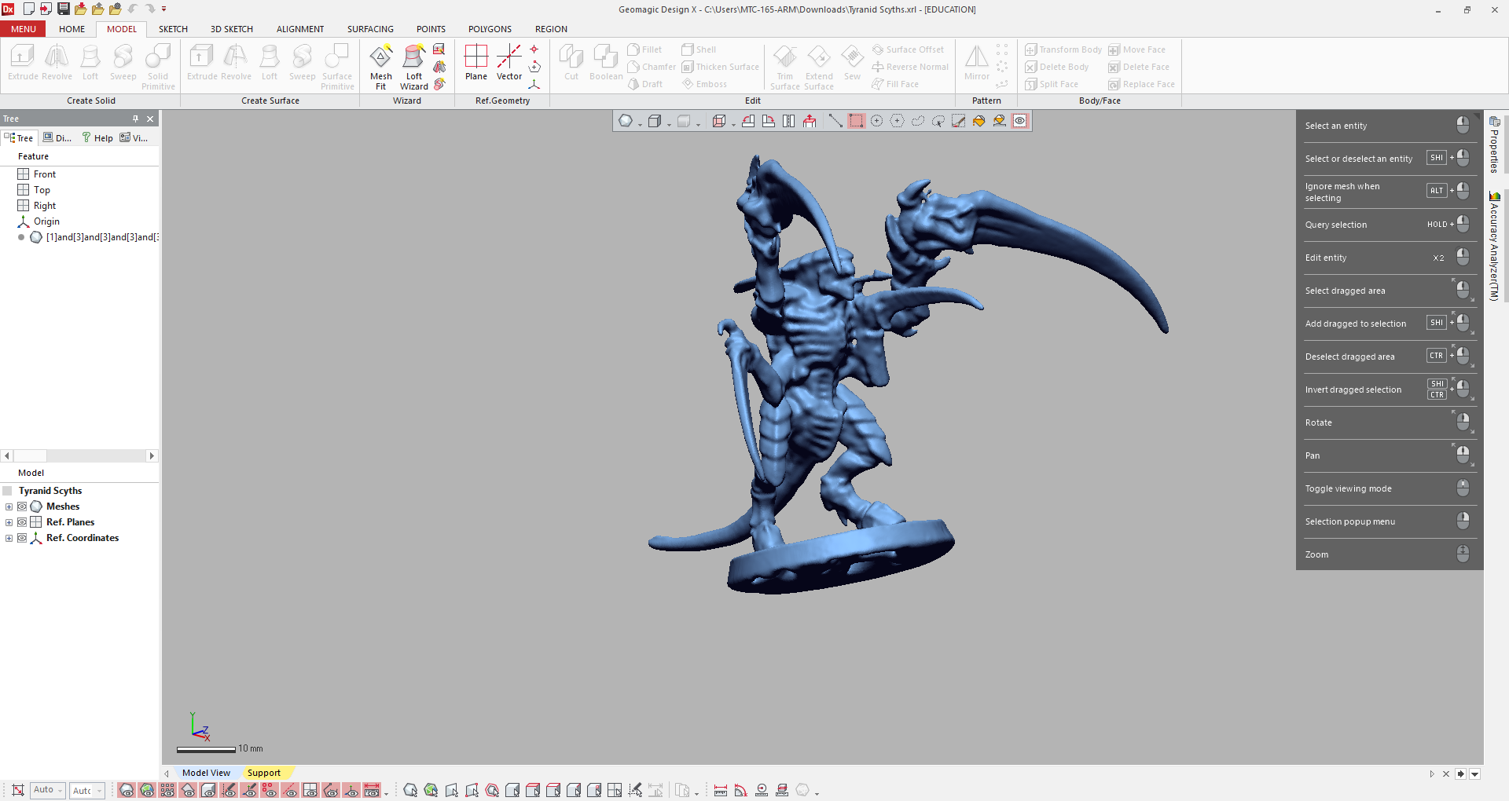Open the first Auto dropdown in status bar
Screen dimensions: 1509x801
click(x=48, y=790)
